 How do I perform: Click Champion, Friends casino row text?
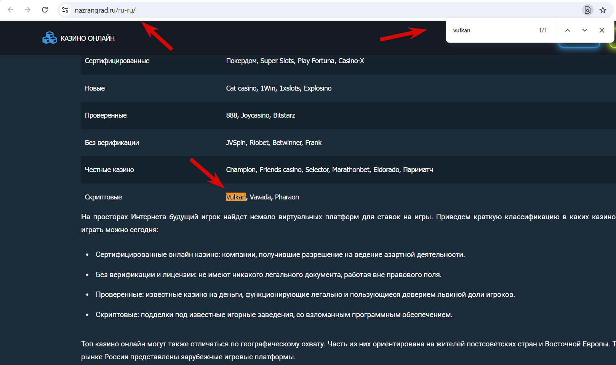pos(330,170)
